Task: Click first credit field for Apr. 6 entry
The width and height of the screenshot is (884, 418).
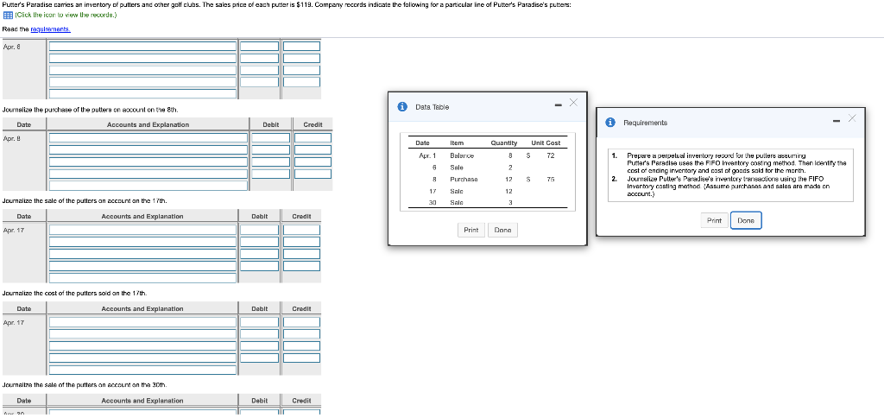Action: tap(301, 47)
